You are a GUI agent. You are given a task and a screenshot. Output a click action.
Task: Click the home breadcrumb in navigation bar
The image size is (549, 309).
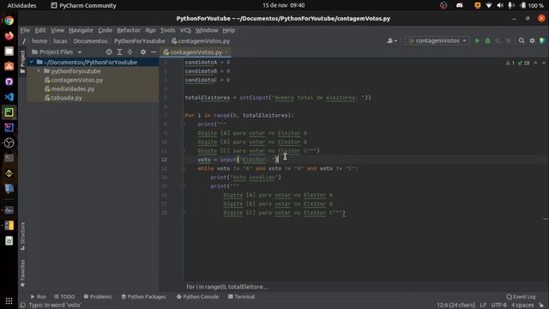[x=39, y=41]
